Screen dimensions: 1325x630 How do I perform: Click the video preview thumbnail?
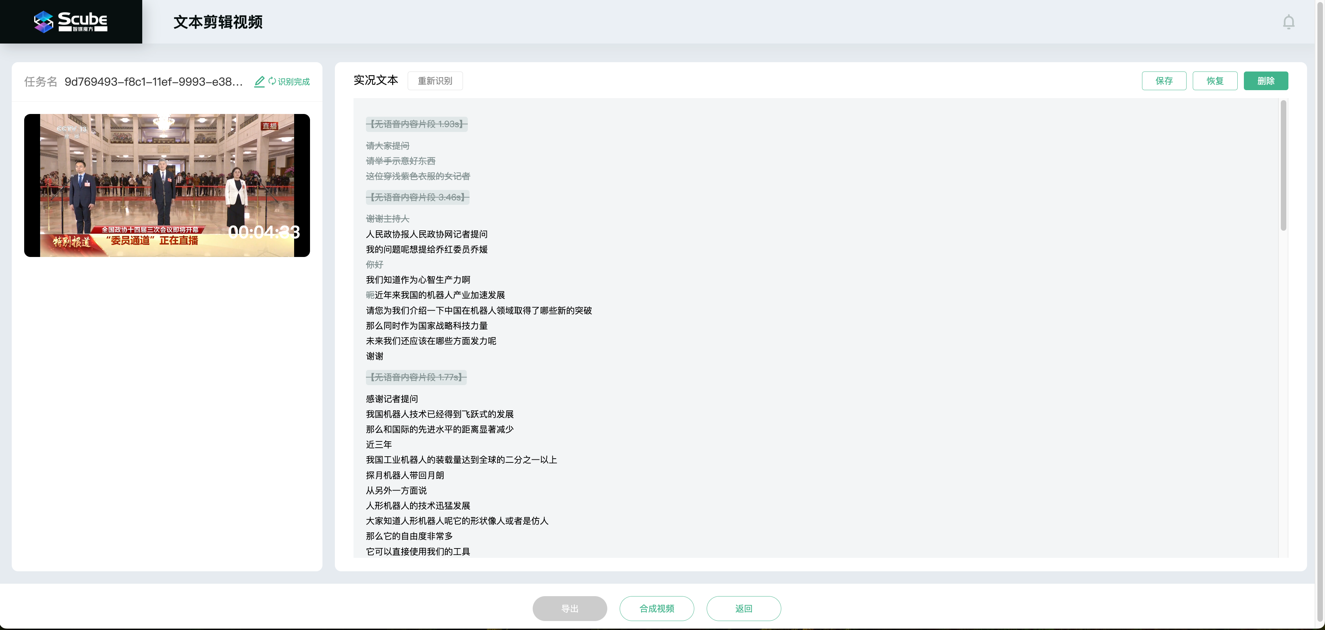[x=167, y=185]
